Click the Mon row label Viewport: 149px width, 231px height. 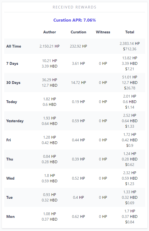10,217
